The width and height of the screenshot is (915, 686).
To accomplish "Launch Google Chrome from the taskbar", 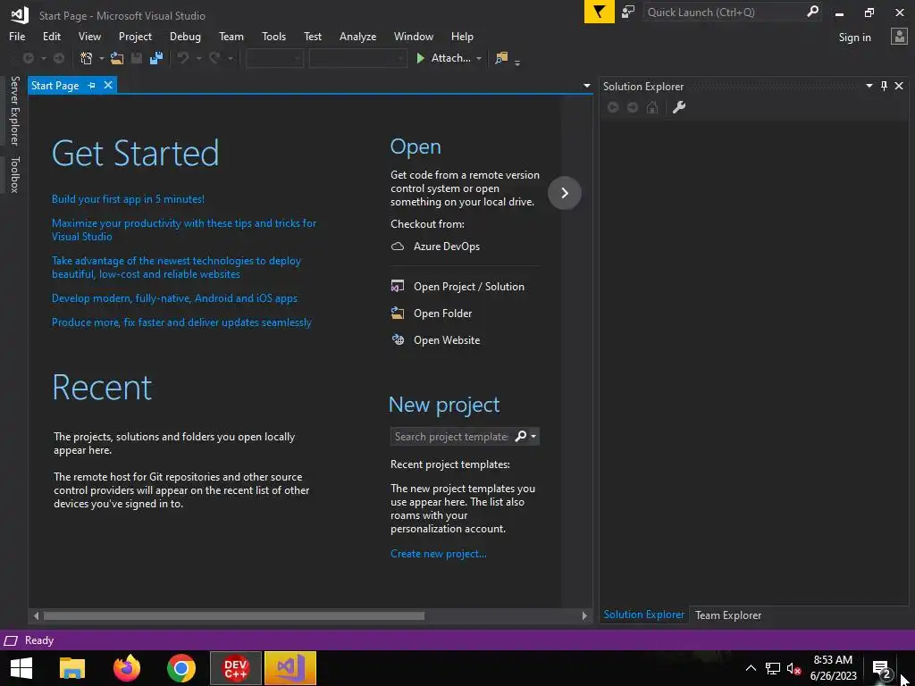I will (x=180, y=668).
